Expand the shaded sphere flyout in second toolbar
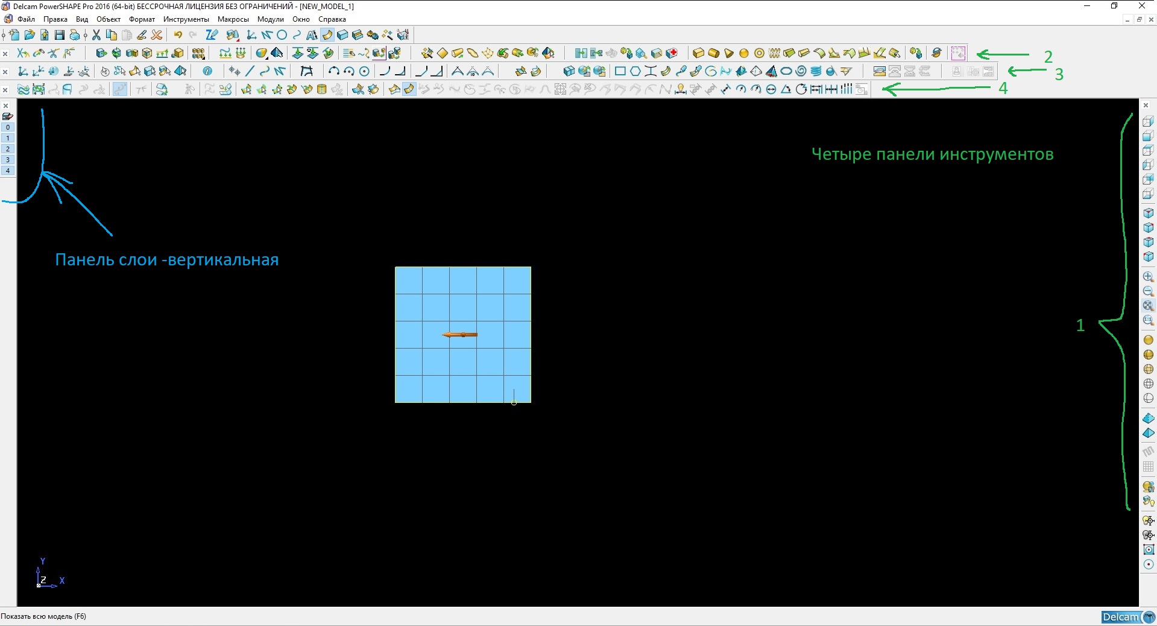1157x626 pixels. tap(261, 53)
